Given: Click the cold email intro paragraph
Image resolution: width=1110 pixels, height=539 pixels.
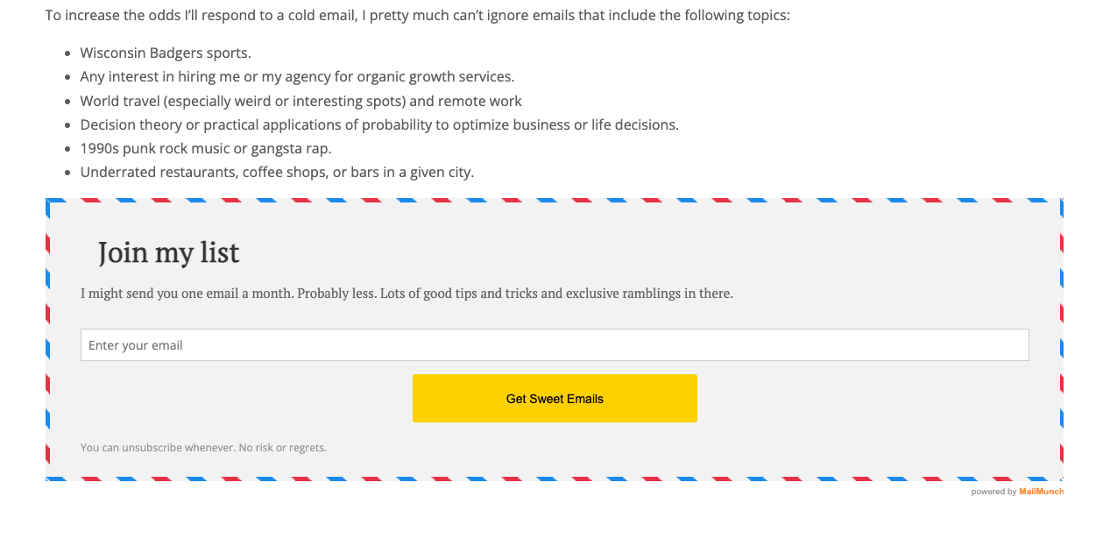Looking at the screenshot, I should tap(417, 16).
